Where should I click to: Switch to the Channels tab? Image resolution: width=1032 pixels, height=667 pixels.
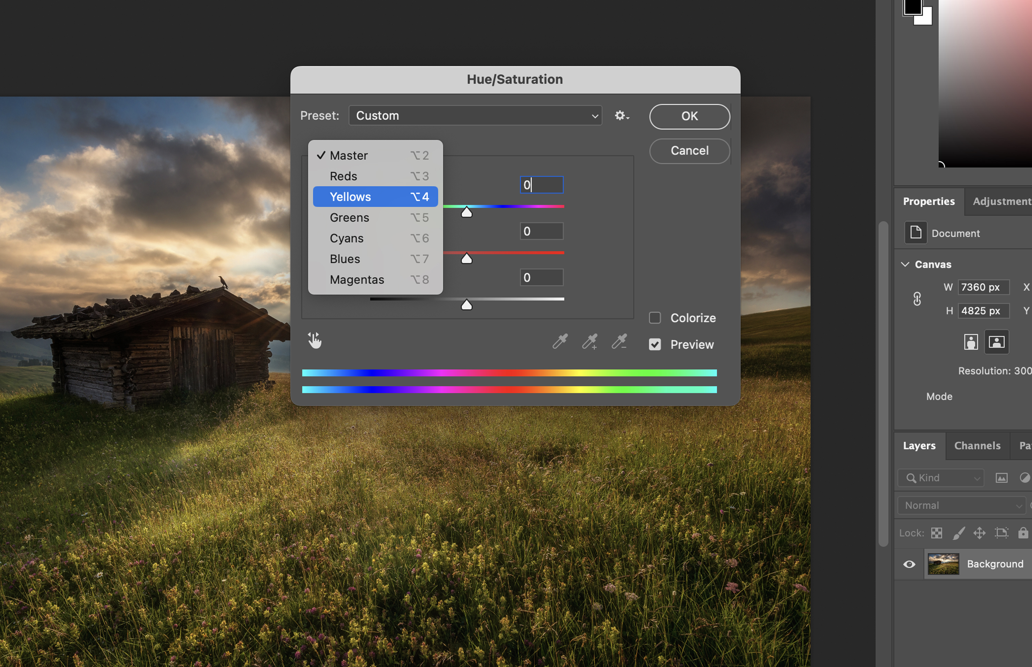coord(977,446)
